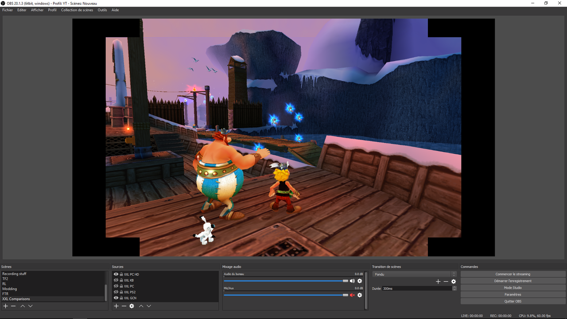Click the audio mixer scrollbar
Image resolution: width=567 pixels, height=319 pixels.
click(366, 290)
